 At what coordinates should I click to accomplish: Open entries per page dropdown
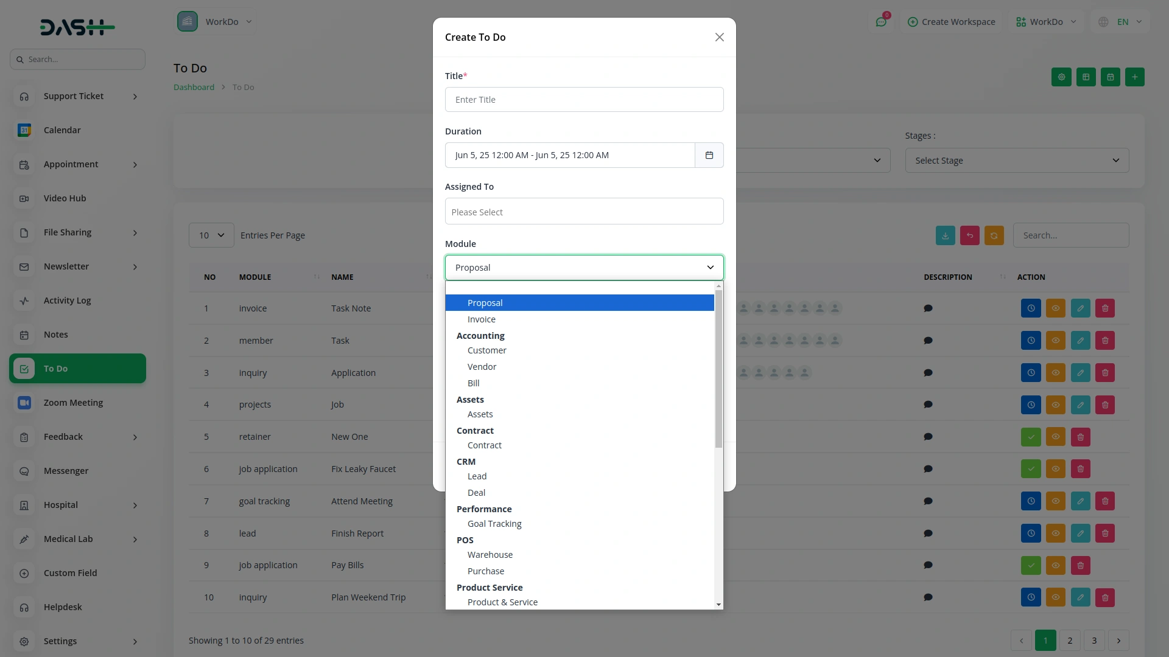[x=211, y=235]
